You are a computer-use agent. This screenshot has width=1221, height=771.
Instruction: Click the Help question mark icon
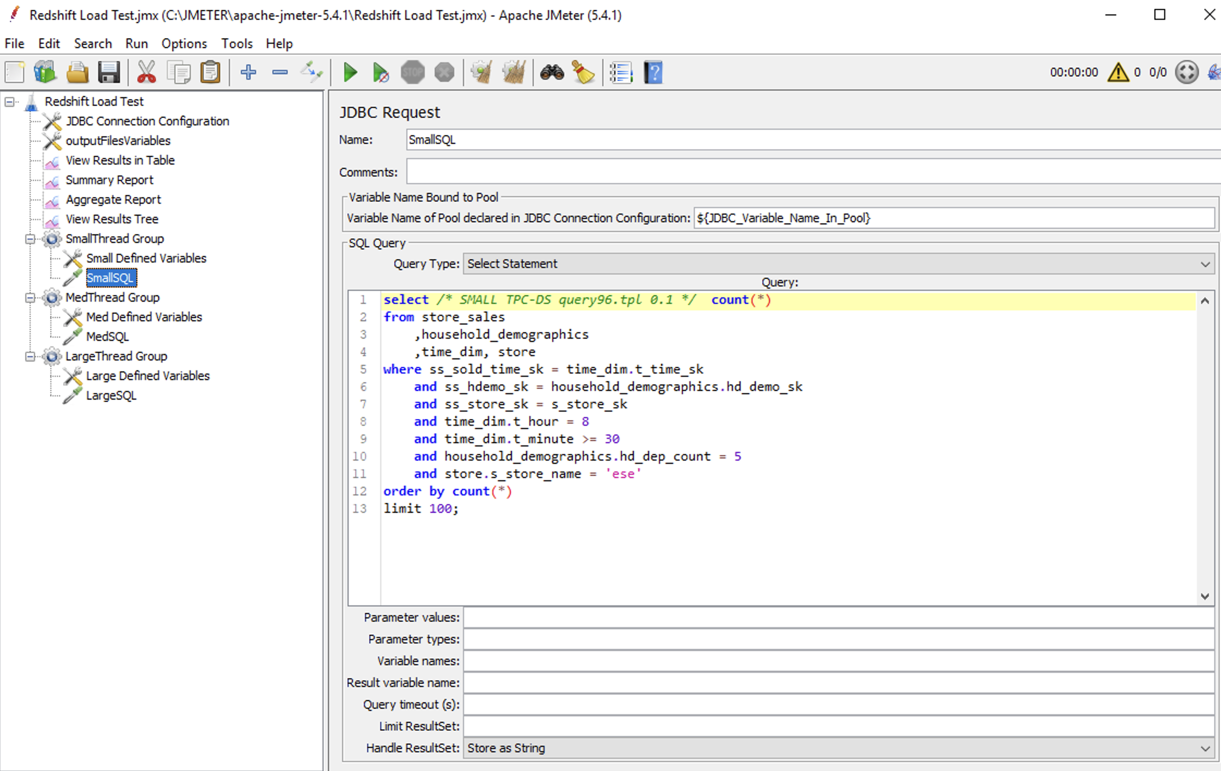pyautogui.click(x=653, y=72)
